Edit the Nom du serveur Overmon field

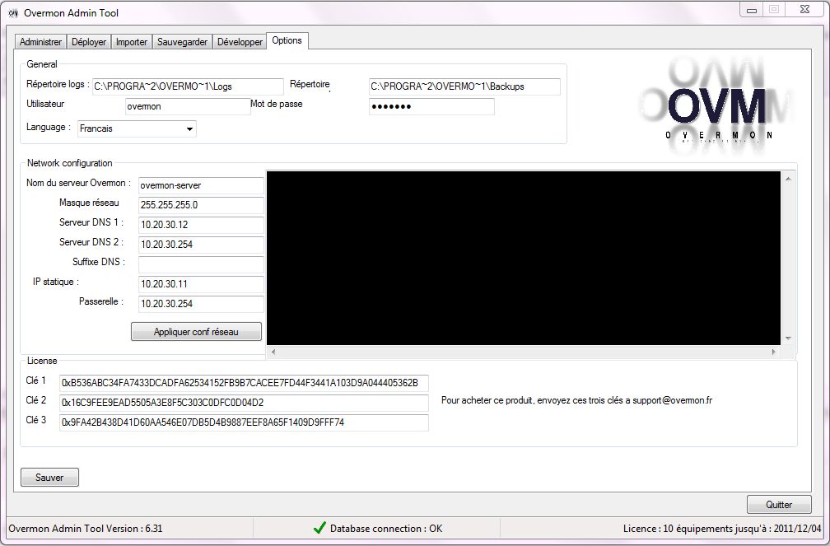[201, 185]
